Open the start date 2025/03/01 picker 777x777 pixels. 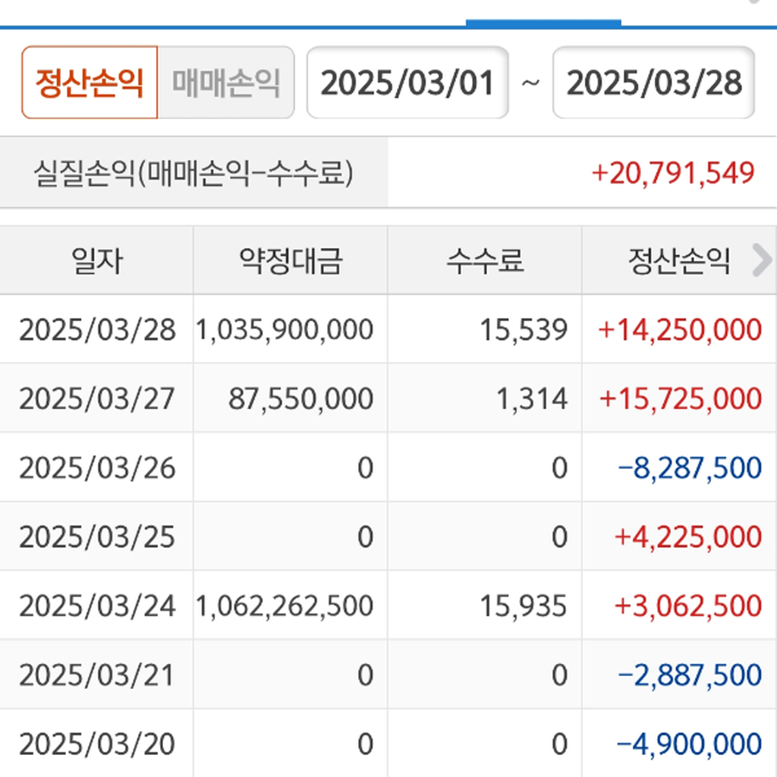[407, 83]
